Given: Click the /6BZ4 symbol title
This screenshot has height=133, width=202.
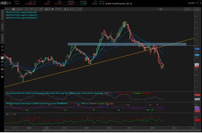Looking at the screenshot, I should coord(5,3).
